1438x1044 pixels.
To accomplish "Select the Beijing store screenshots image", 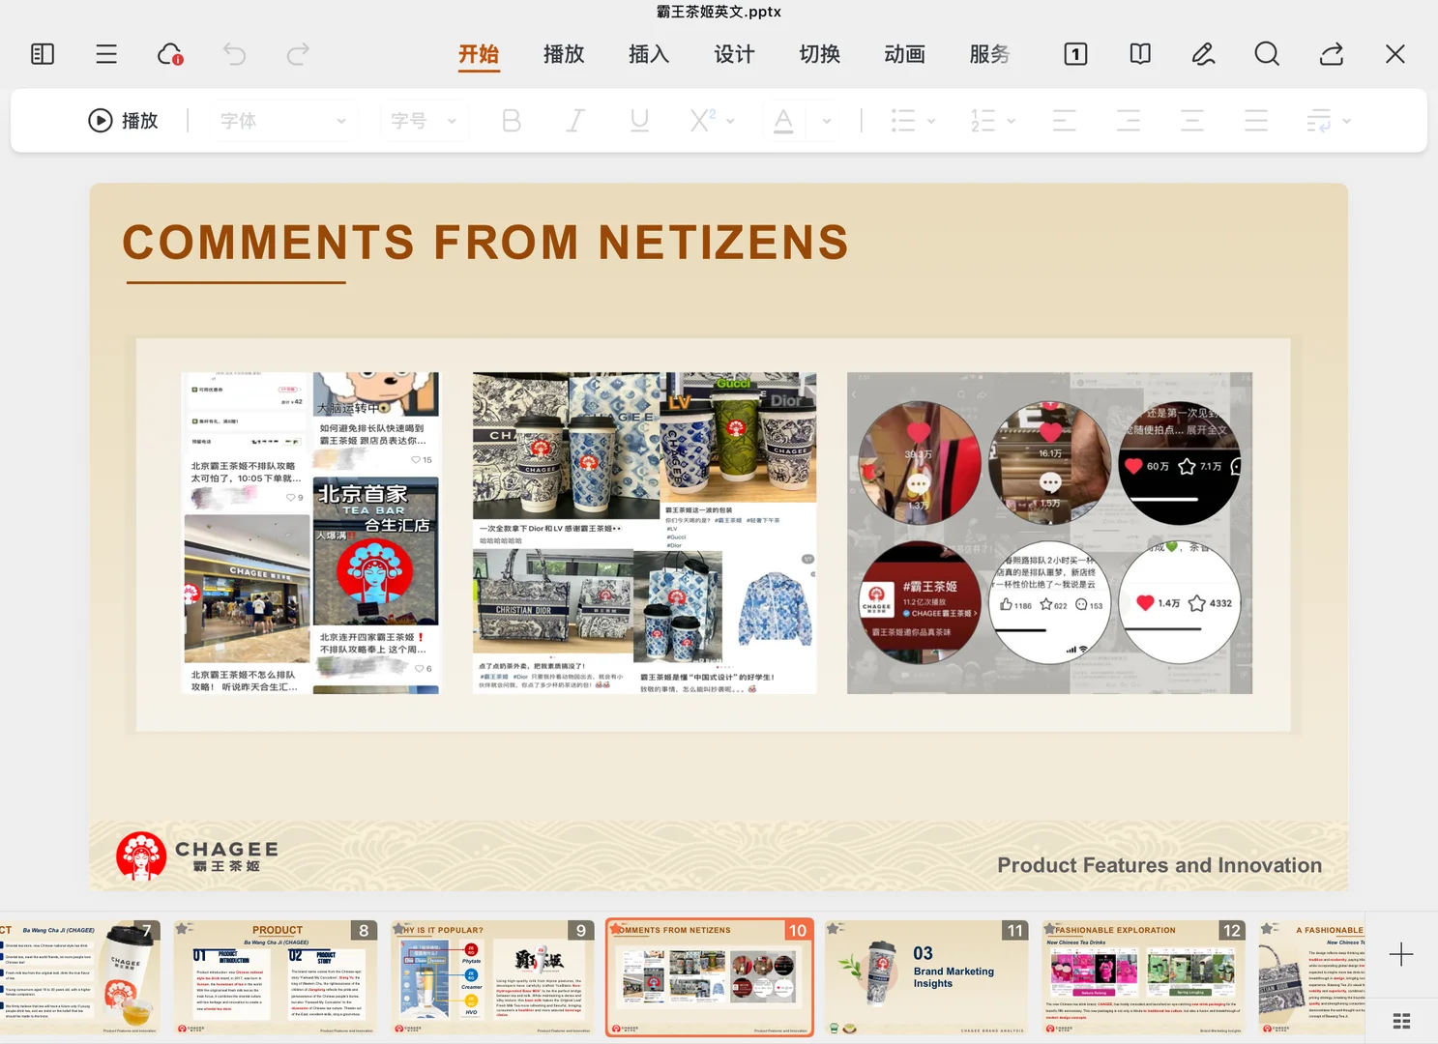I will 310,533.
